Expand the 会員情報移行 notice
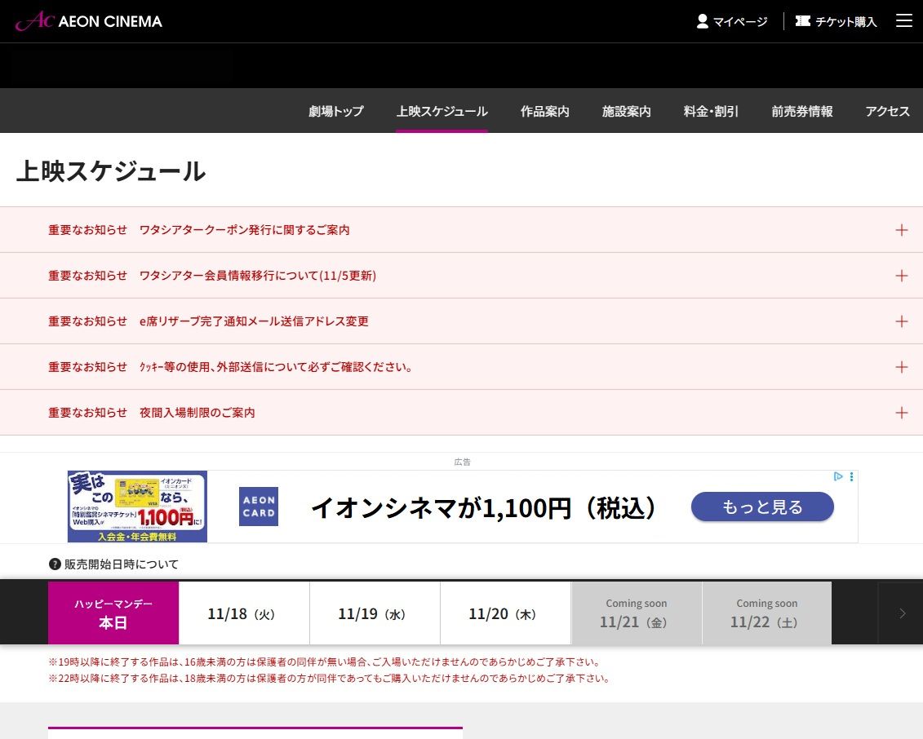This screenshot has width=923, height=739. (x=901, y=276)
